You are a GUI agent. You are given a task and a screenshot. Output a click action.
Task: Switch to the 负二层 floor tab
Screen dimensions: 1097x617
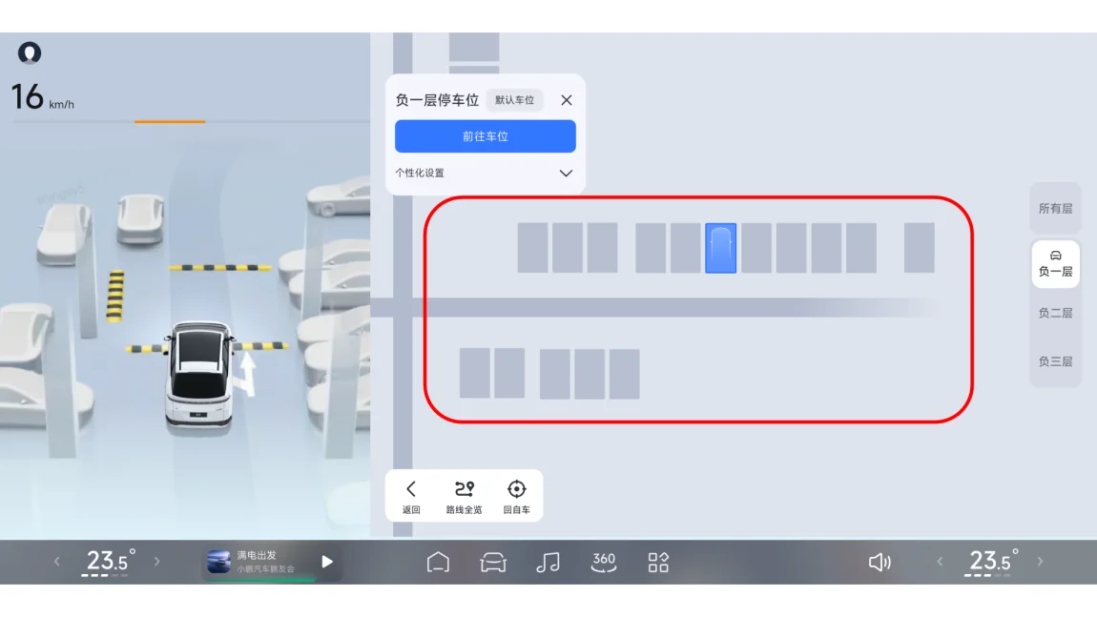(x=1055, y=314)
